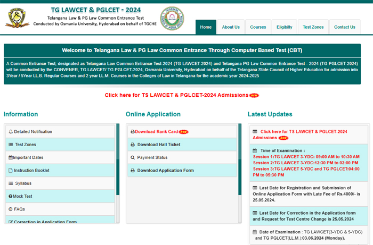Viewport: 373px width, 245px height.
Task: Click the Information panel scrollbar
Action: coord(118,159)
